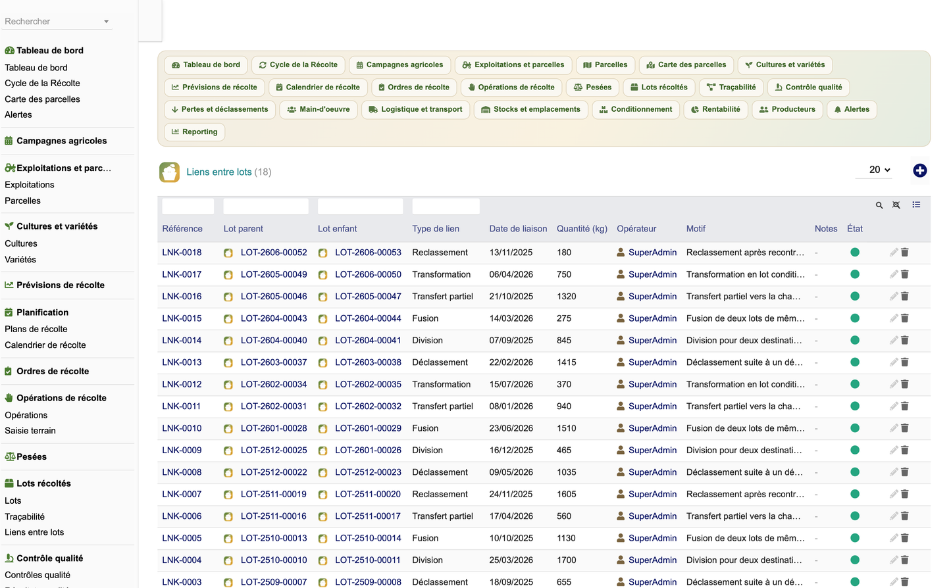Open Stocks et emplacements tab
This screenshot has width=951, height=588.
[x=530, y=110]
